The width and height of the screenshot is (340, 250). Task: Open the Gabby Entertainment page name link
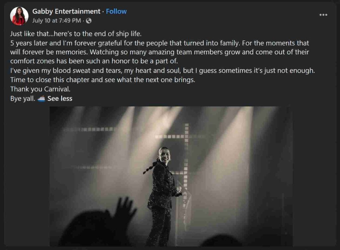(66, 11)
